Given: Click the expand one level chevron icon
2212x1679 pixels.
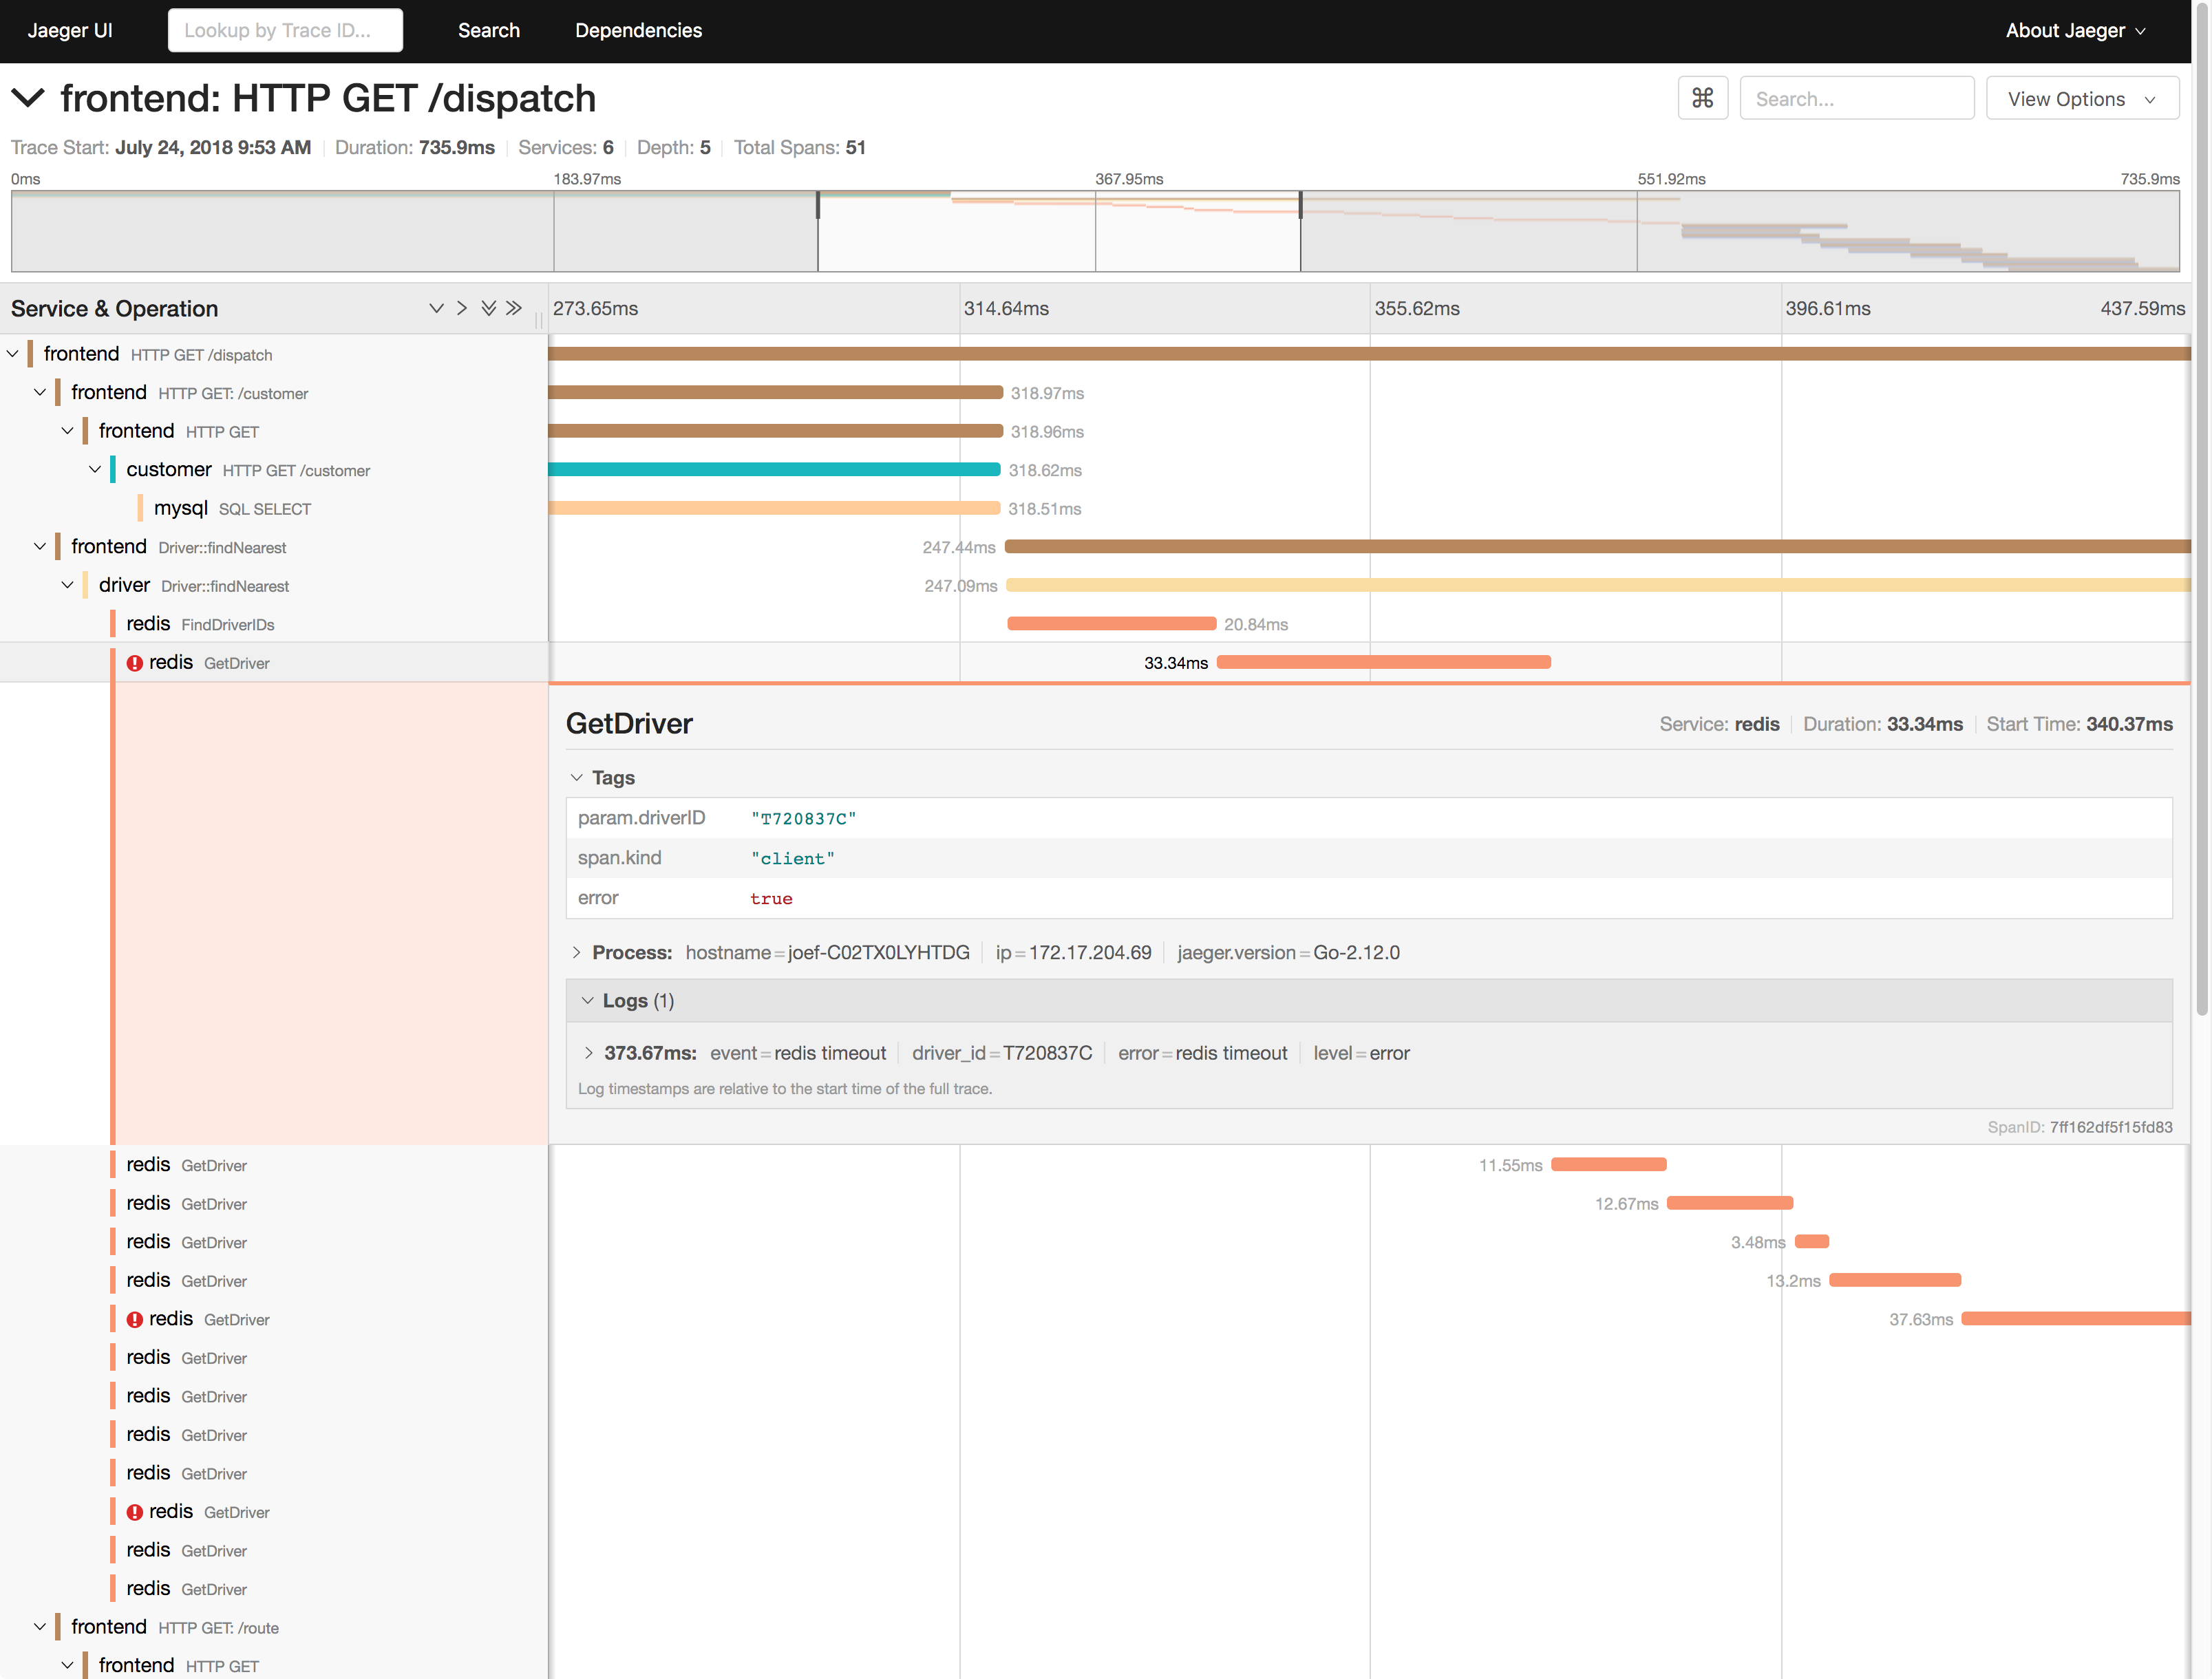Looking at the screenshot, I should 436,308.
